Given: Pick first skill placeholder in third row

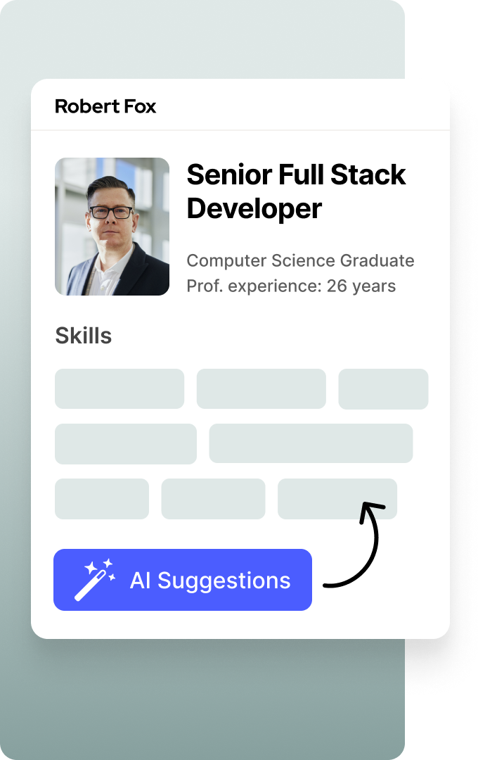Looking at the screenshot, I should (102, 498).
